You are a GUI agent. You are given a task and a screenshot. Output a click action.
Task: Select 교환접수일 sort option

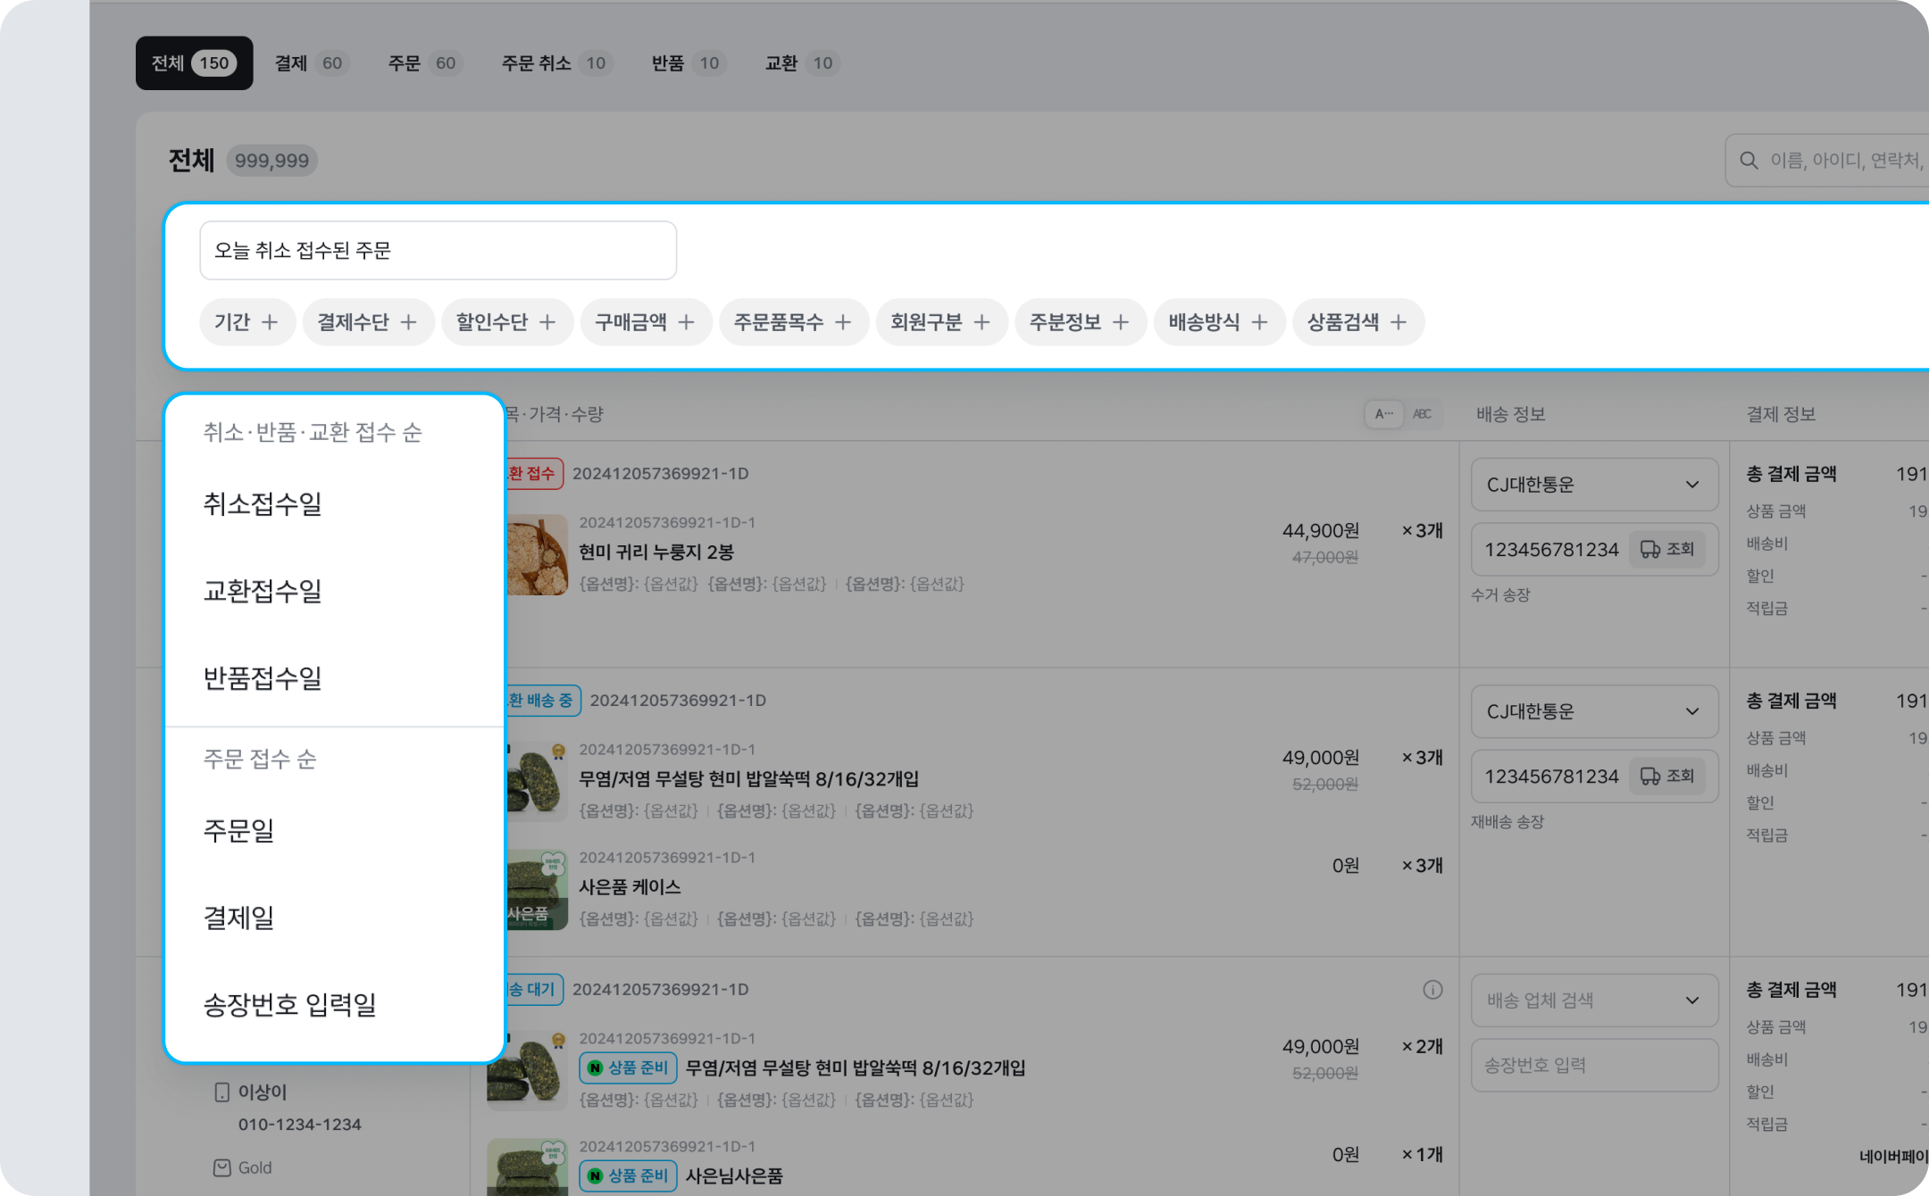(x=335, y=591)
